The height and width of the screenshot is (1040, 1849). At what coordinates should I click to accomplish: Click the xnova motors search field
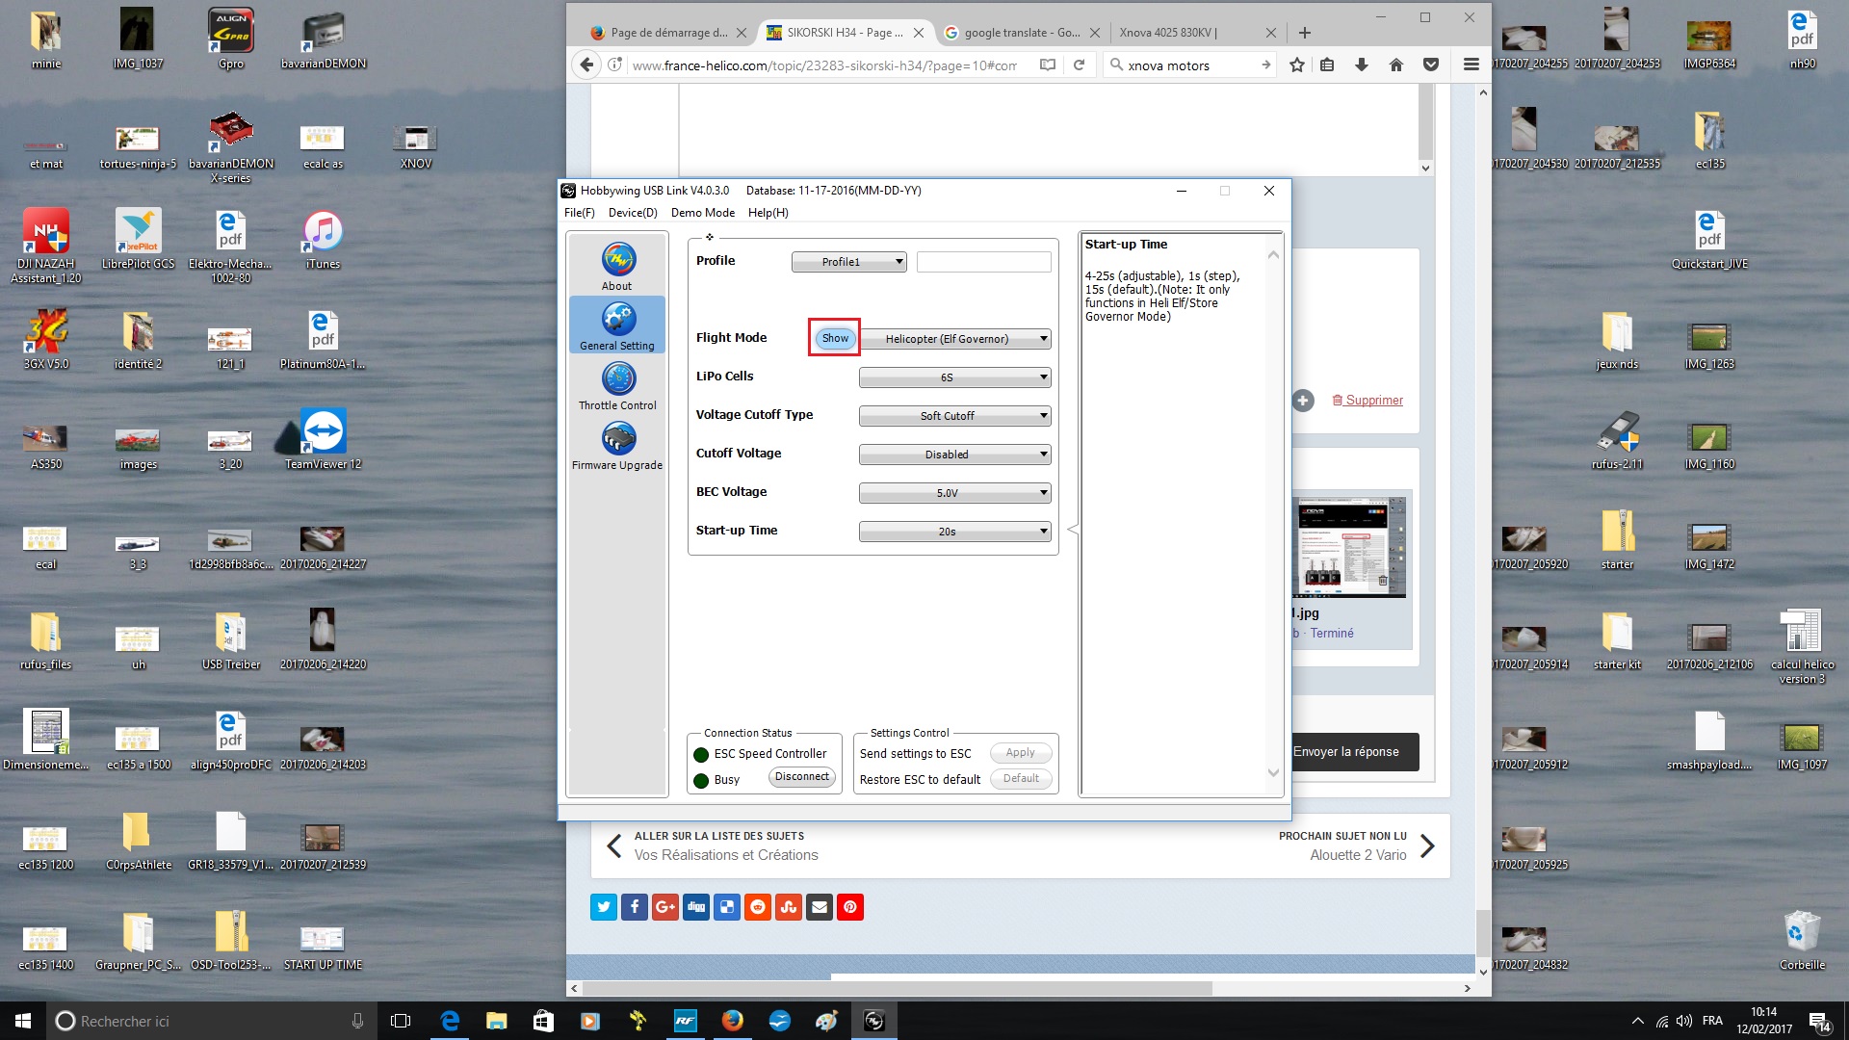(x=1188, y=65)
